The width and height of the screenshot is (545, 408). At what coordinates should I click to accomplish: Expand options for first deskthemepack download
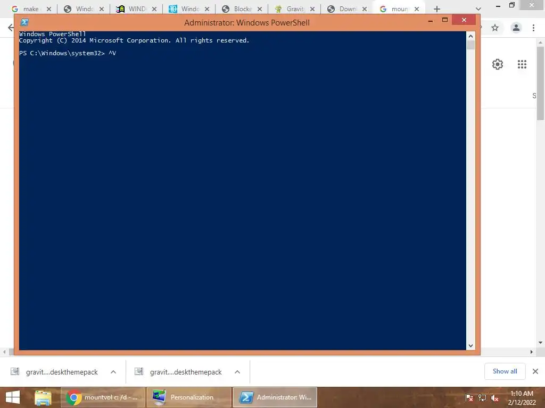(x=113, y=372)
